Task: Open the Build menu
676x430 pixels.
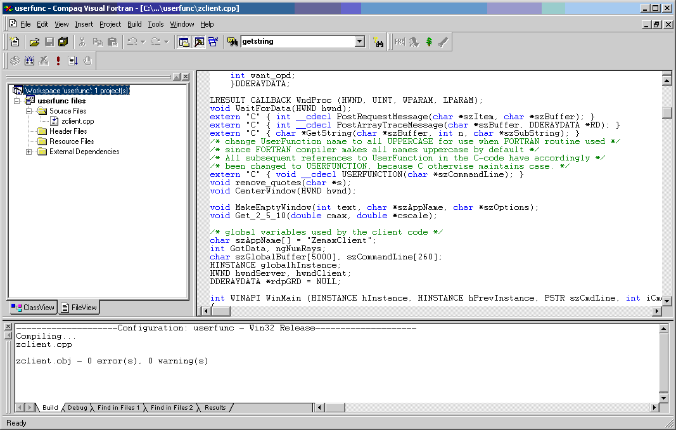Action: tap(134, 24)
